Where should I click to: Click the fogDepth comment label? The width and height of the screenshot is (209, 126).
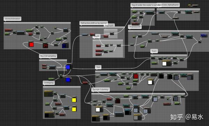coord(110,25)
